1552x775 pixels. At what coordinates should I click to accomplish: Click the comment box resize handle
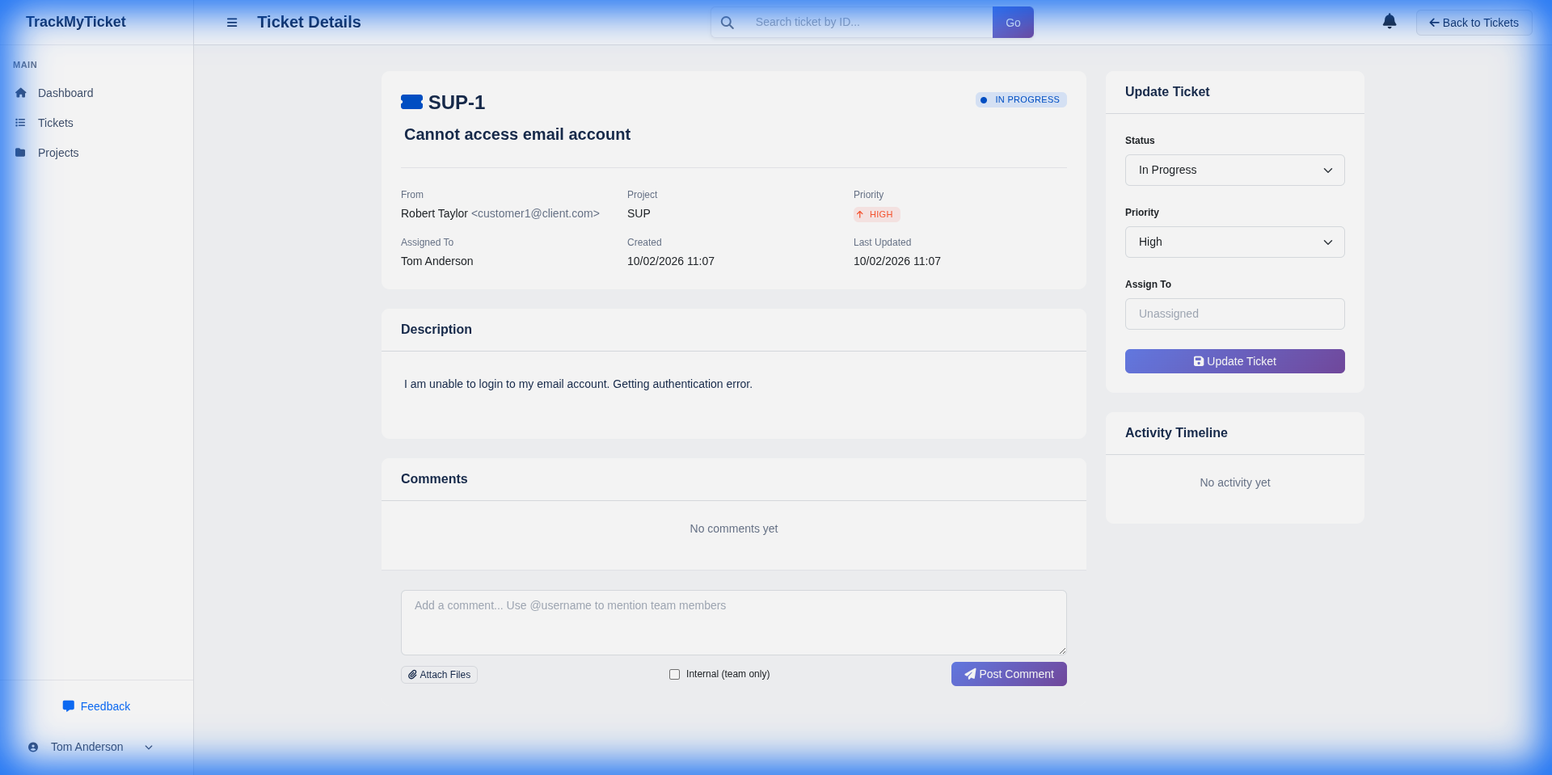tap(1062, 651)
